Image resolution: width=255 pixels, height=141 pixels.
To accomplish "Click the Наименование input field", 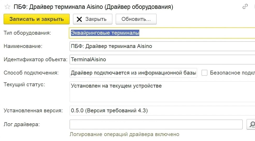I will pos(162,46).
